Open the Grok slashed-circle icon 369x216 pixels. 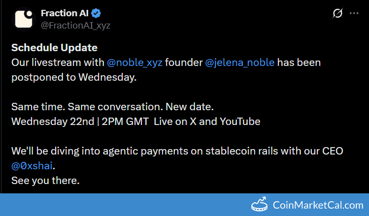(337, 14)
